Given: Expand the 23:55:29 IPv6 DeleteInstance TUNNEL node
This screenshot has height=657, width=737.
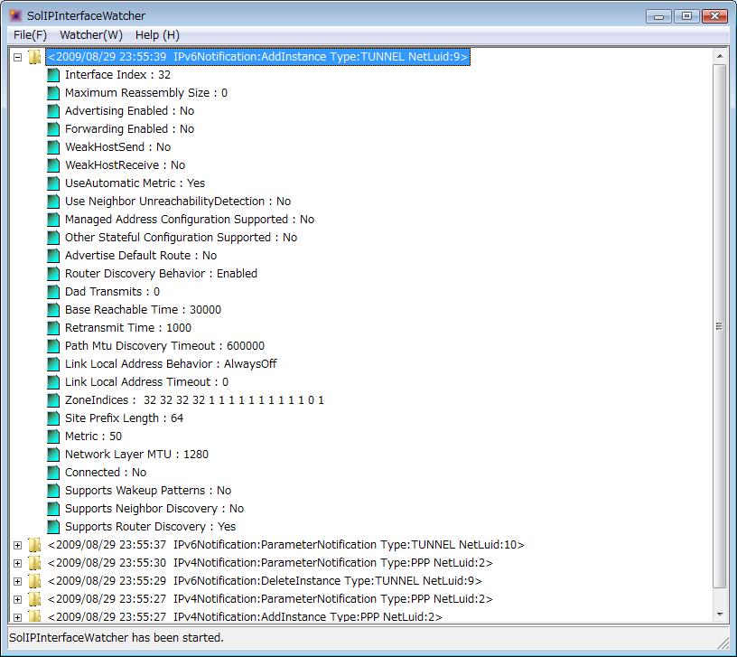Looking at the screenshot, I should click(x=18, y=581).
